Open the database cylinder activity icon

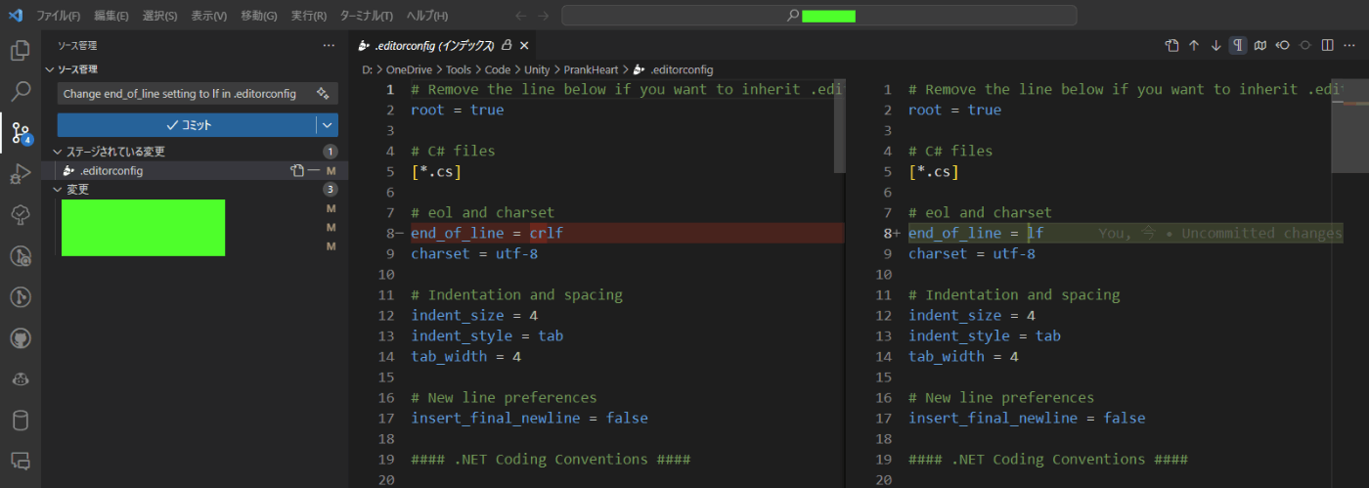click(20, 421)
